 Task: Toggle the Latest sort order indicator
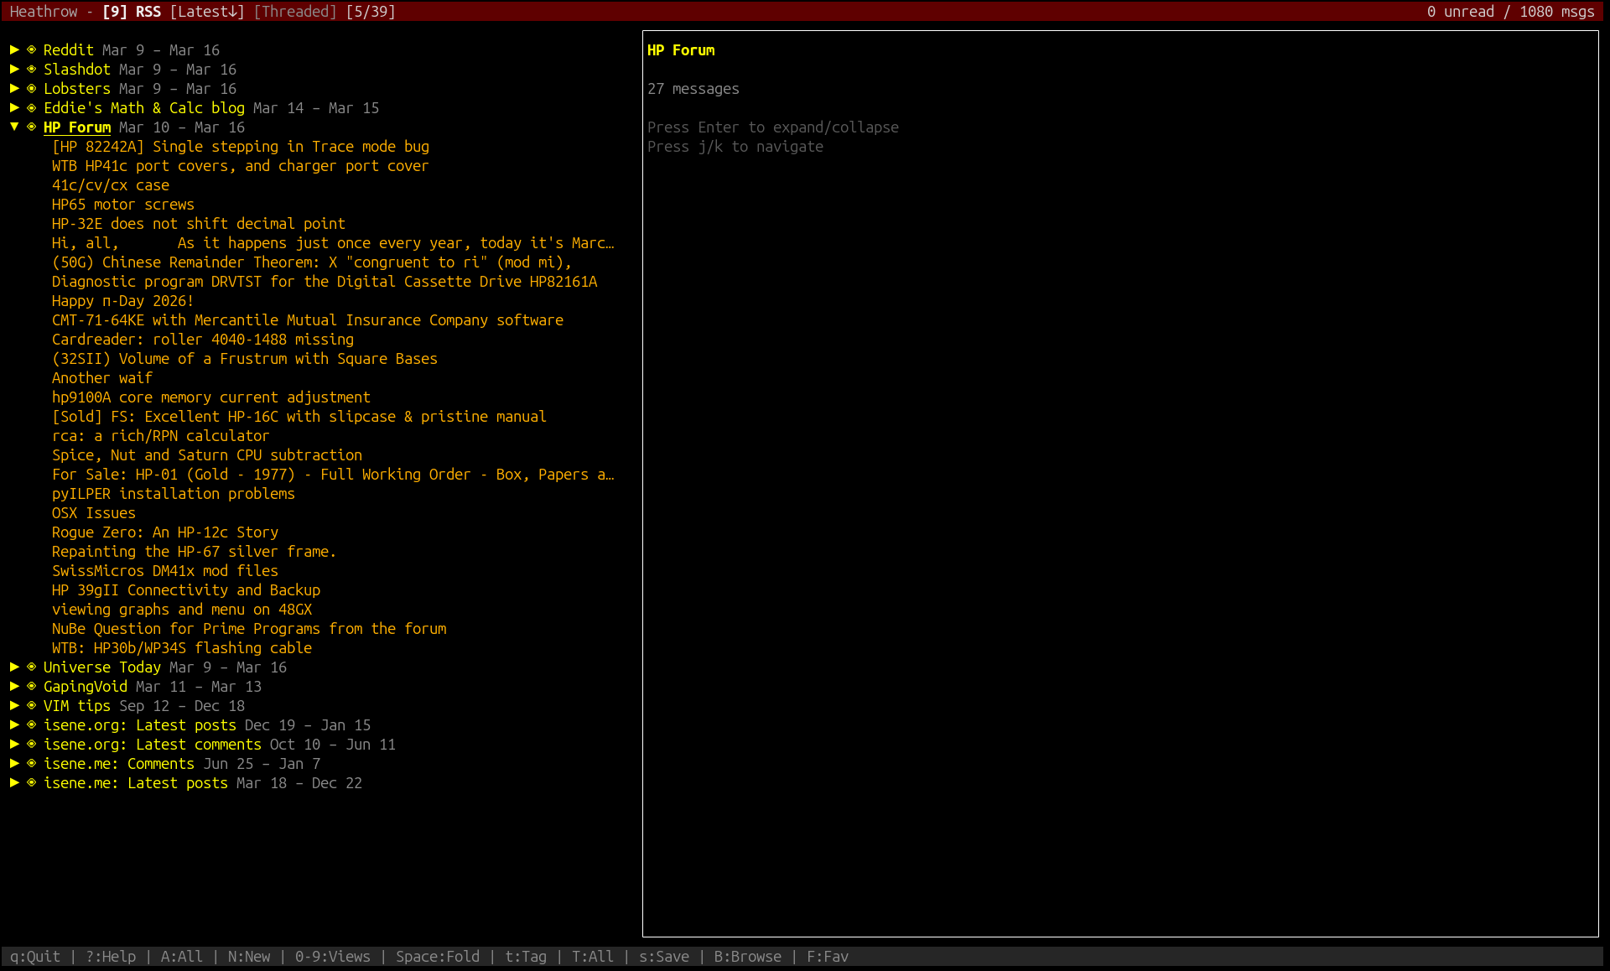point(206,11)
